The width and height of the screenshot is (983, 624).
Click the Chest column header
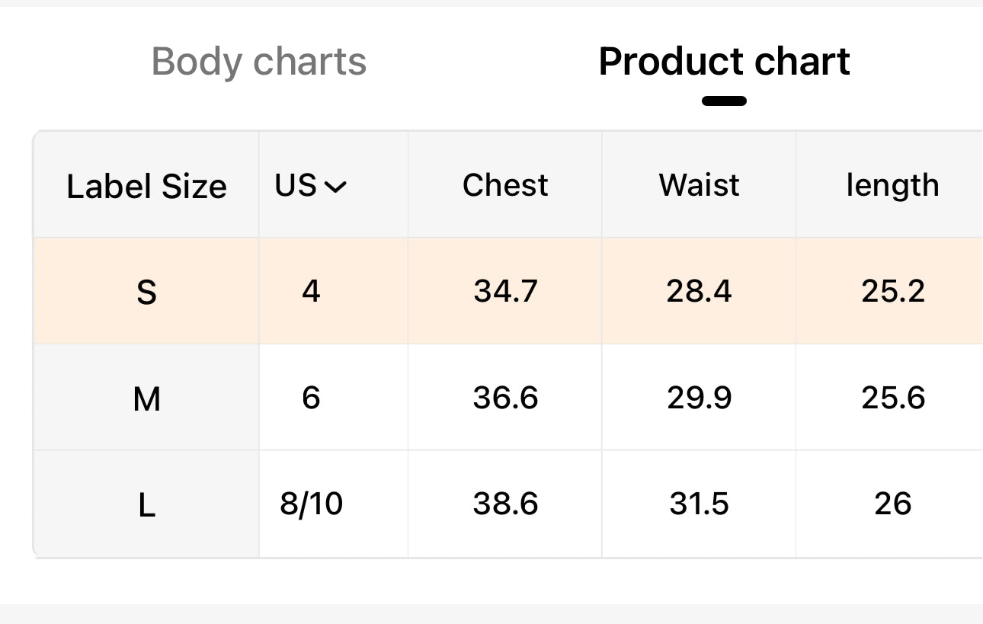point(505,185)
